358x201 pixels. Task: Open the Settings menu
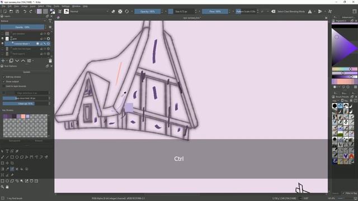coord(65,6)
